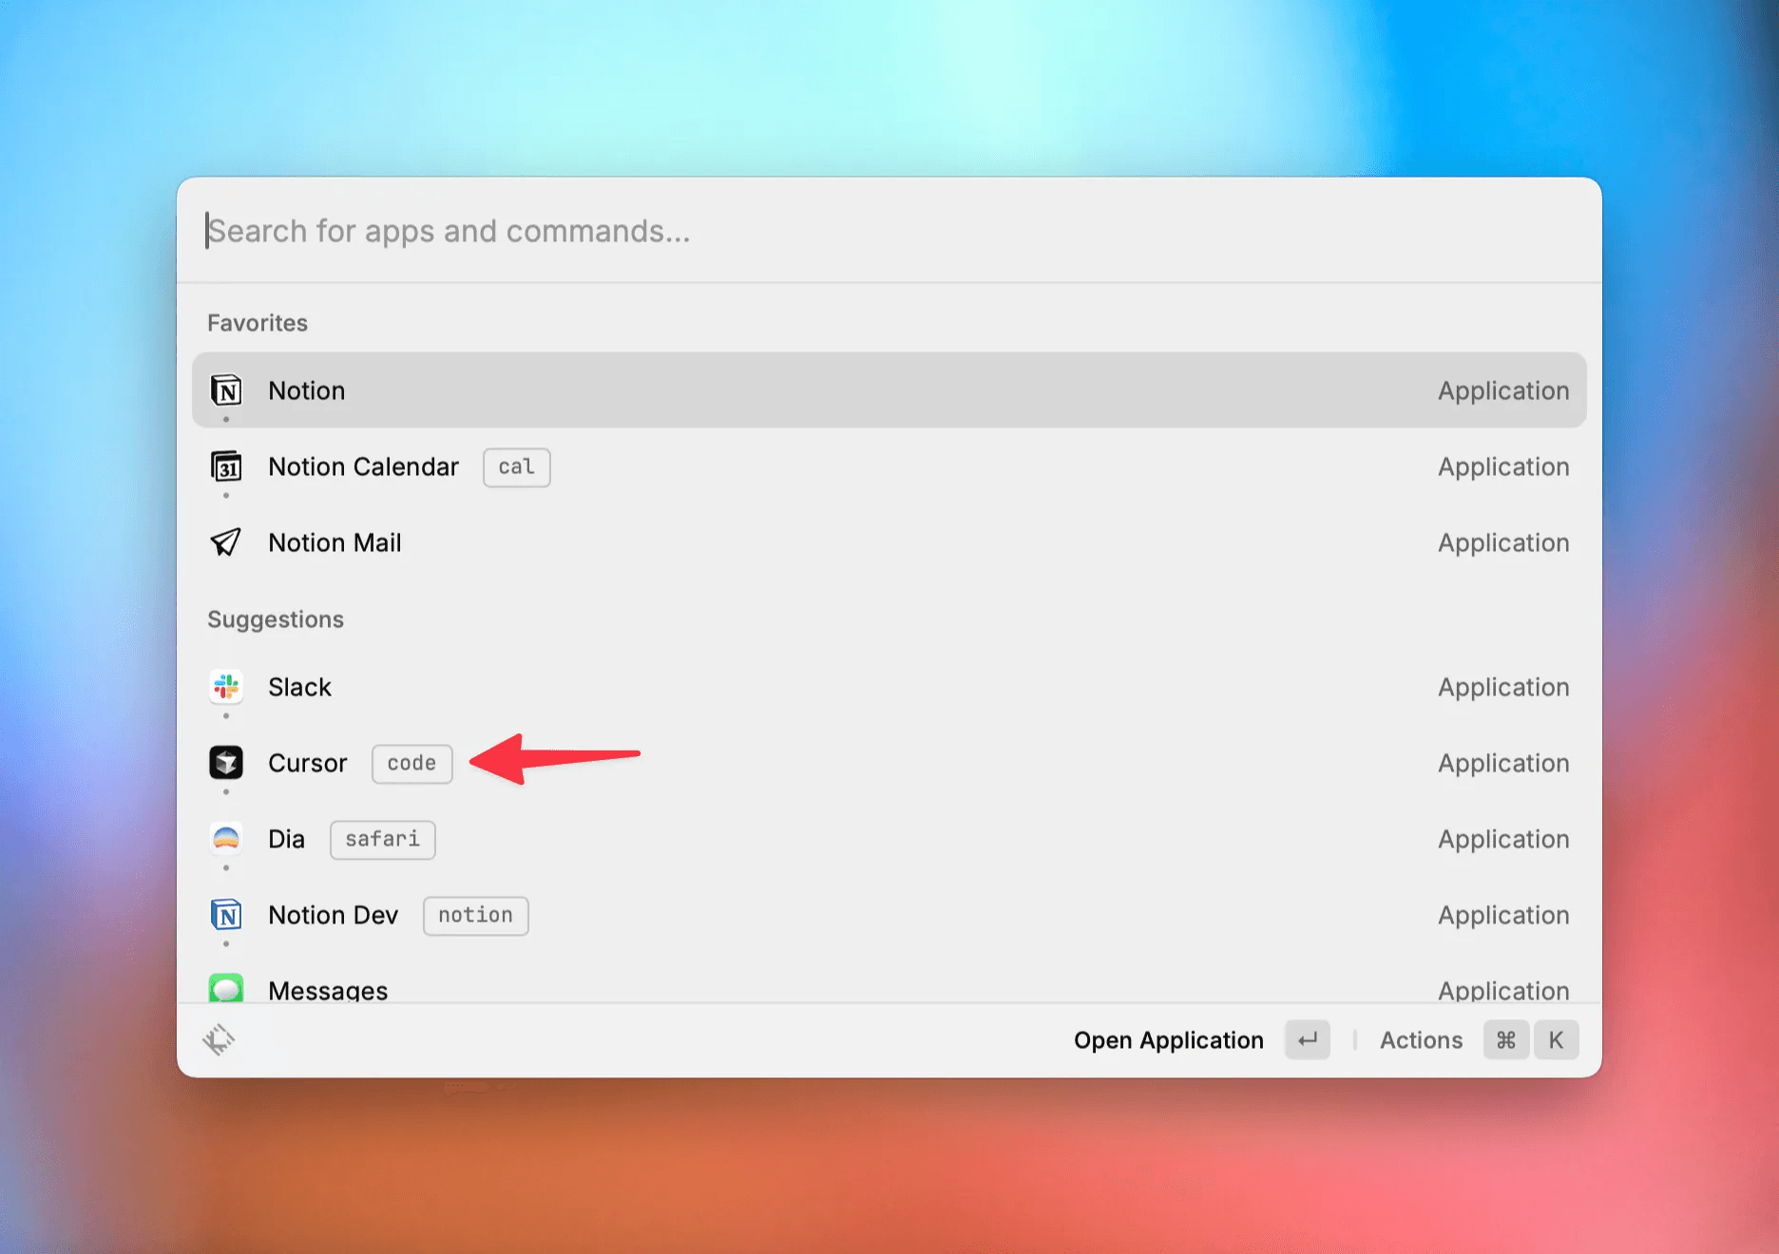The width and height of the screenshot is (1779, 1254).
Task: Select the 'safari' alias tag
Action: [x=383, y=840]
